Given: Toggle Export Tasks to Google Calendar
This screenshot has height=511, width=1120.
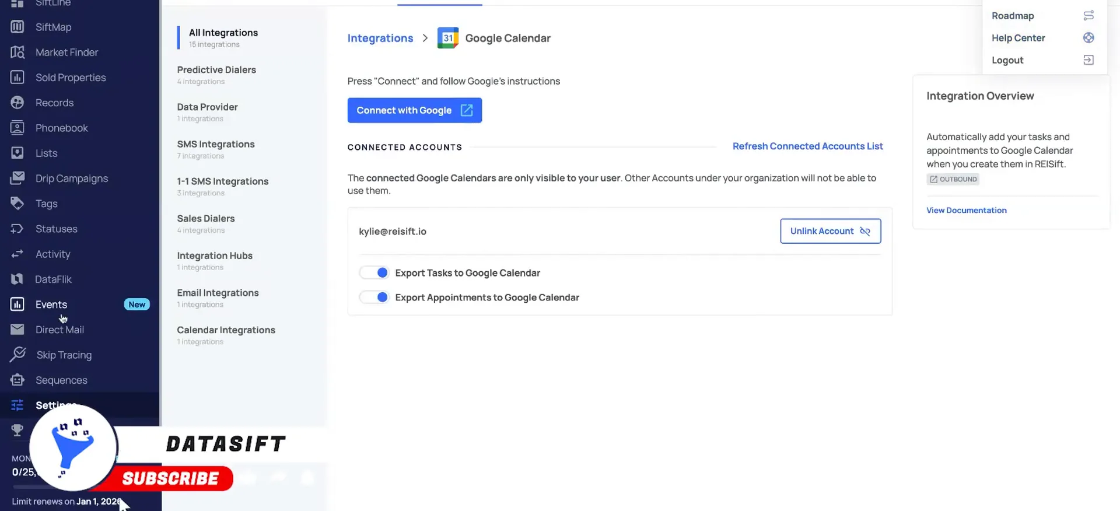Looking at the screenshot, I should point(374,272).
